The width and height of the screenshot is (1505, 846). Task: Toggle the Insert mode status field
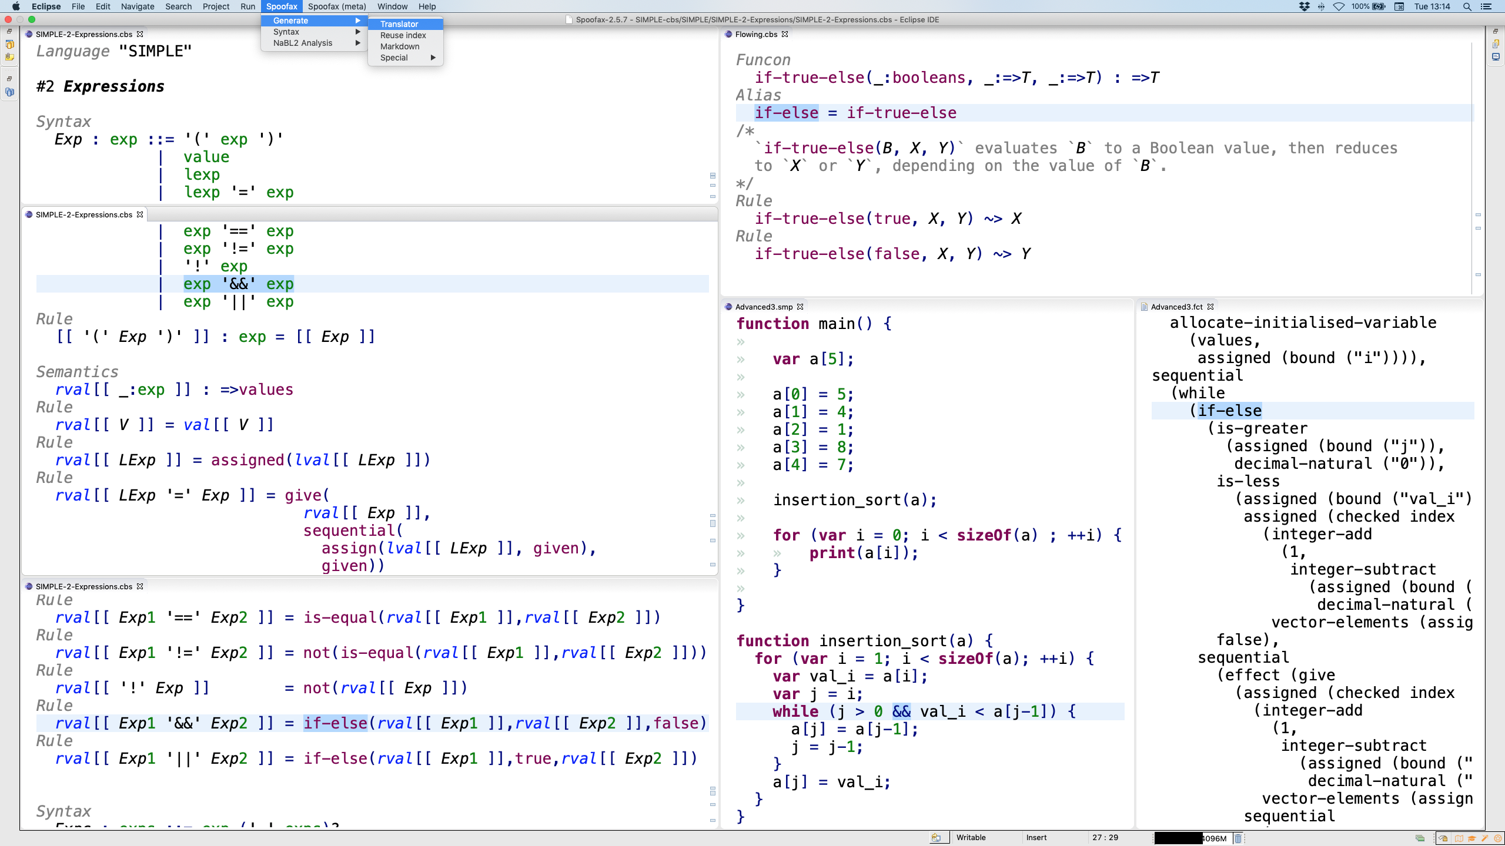click(x=1036, y=838)
